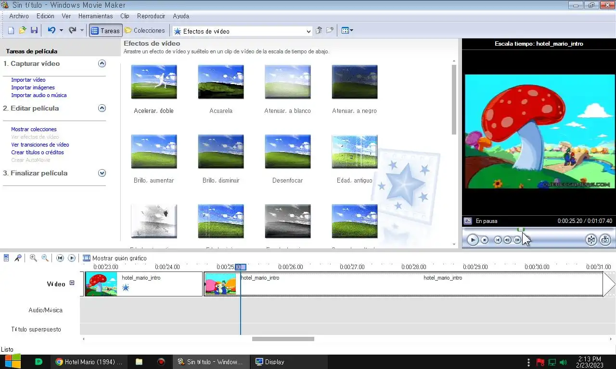Open the Windows Start button

13,362
